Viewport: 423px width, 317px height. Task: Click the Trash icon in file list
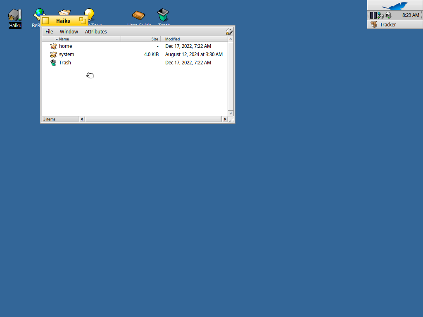pos(53,63)
